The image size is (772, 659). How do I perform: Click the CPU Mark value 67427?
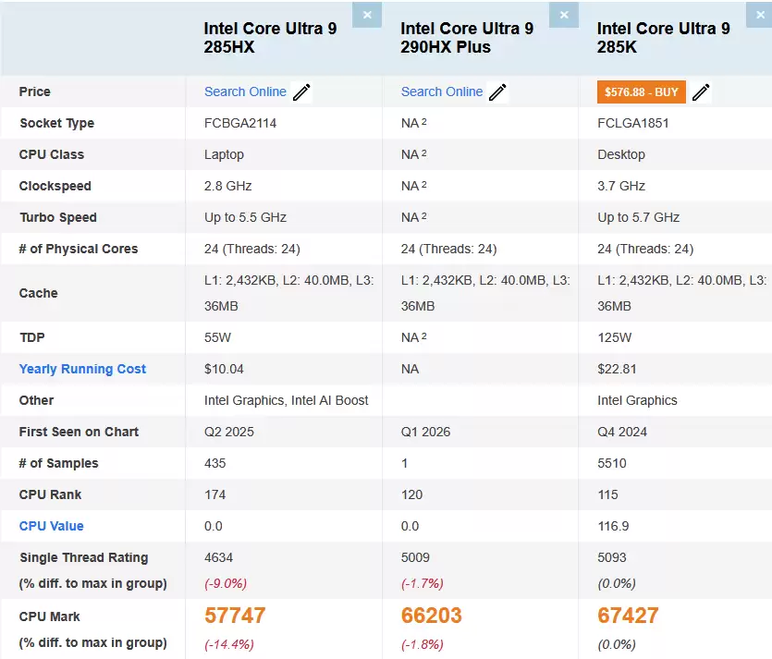[x=627, y=615]
